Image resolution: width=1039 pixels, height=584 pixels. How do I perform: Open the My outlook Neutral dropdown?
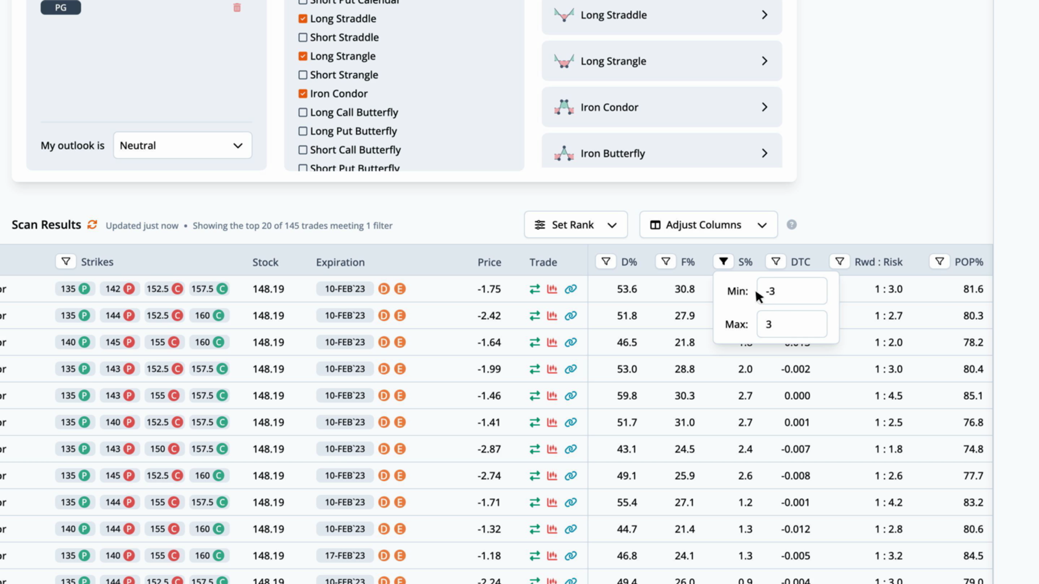click(182, 145)
